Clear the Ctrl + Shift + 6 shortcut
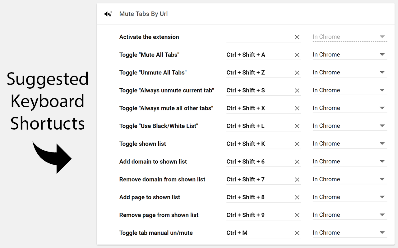 click(297, 162)
